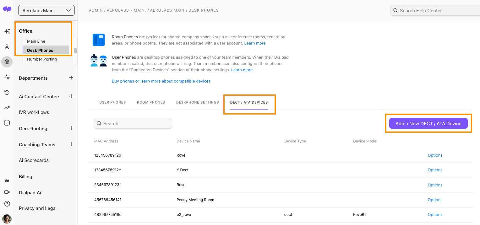
Task: Open the trending arrow icon
Action: (7, 108)
